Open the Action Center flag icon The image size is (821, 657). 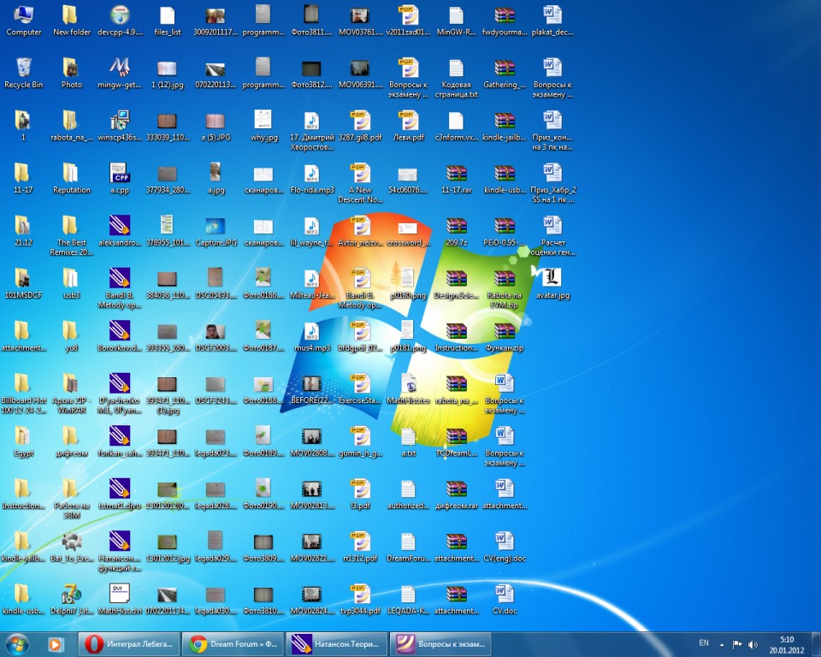point(736,644)
